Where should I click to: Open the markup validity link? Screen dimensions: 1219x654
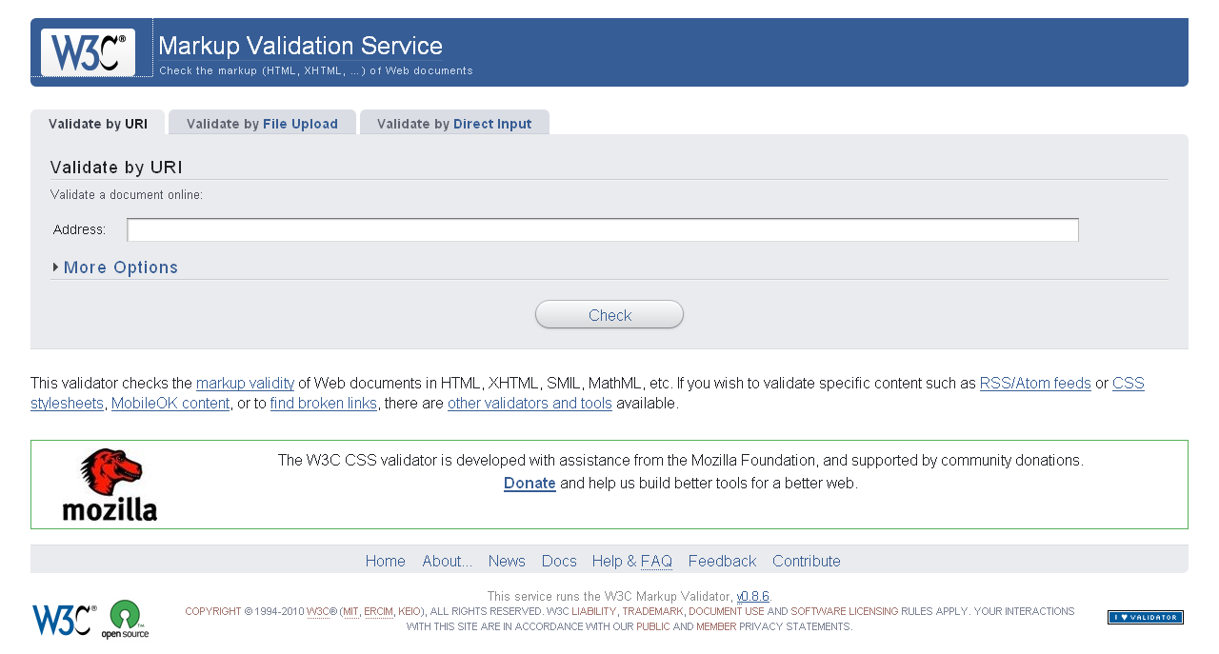pyautogui.click(x=245, y=384)
